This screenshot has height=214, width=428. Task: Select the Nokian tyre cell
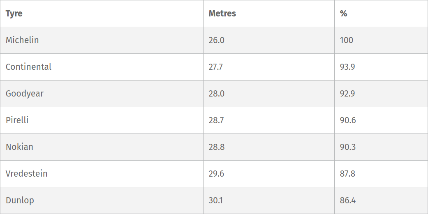(19, 147)
